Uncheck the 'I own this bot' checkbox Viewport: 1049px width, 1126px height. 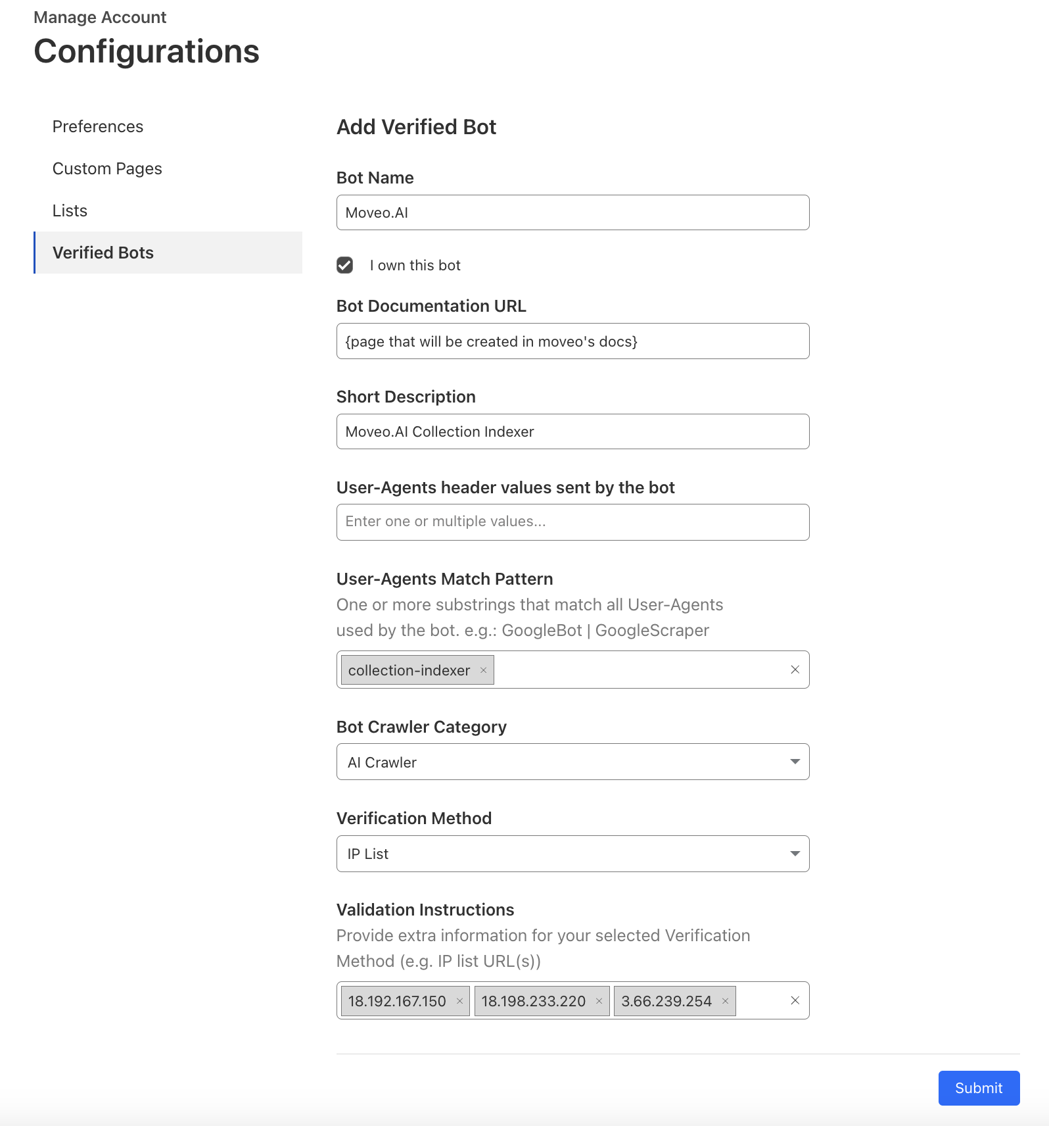point(345,265)
